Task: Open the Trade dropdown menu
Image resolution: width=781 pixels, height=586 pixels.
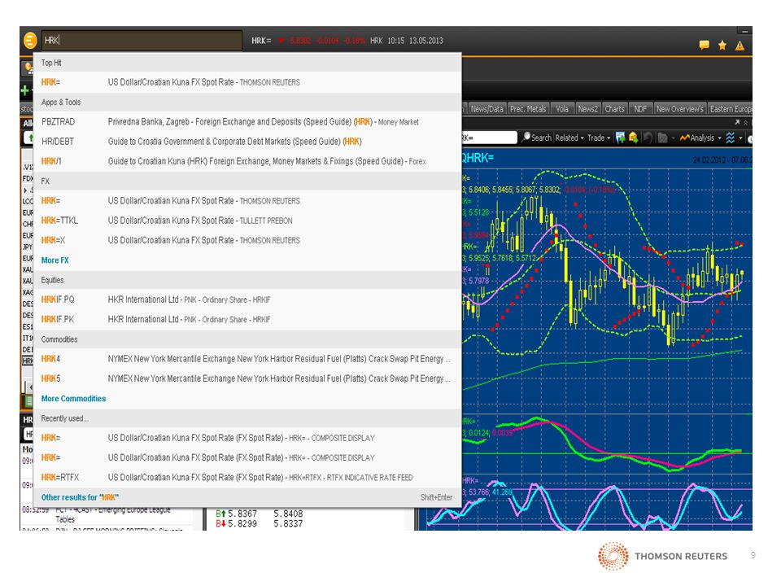Action: 599,138
